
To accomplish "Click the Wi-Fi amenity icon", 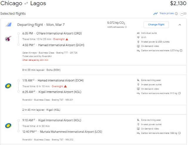I will click(x=138, y=38).
